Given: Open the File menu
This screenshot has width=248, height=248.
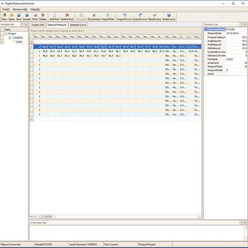Looking at the screenshot, I should point(6,9).
